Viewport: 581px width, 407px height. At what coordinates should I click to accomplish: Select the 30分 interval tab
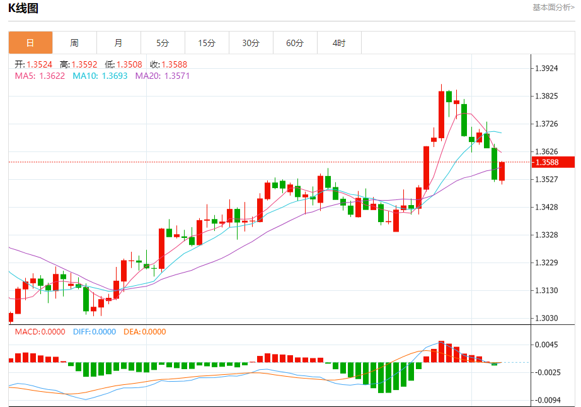click(x=251, y=43)
